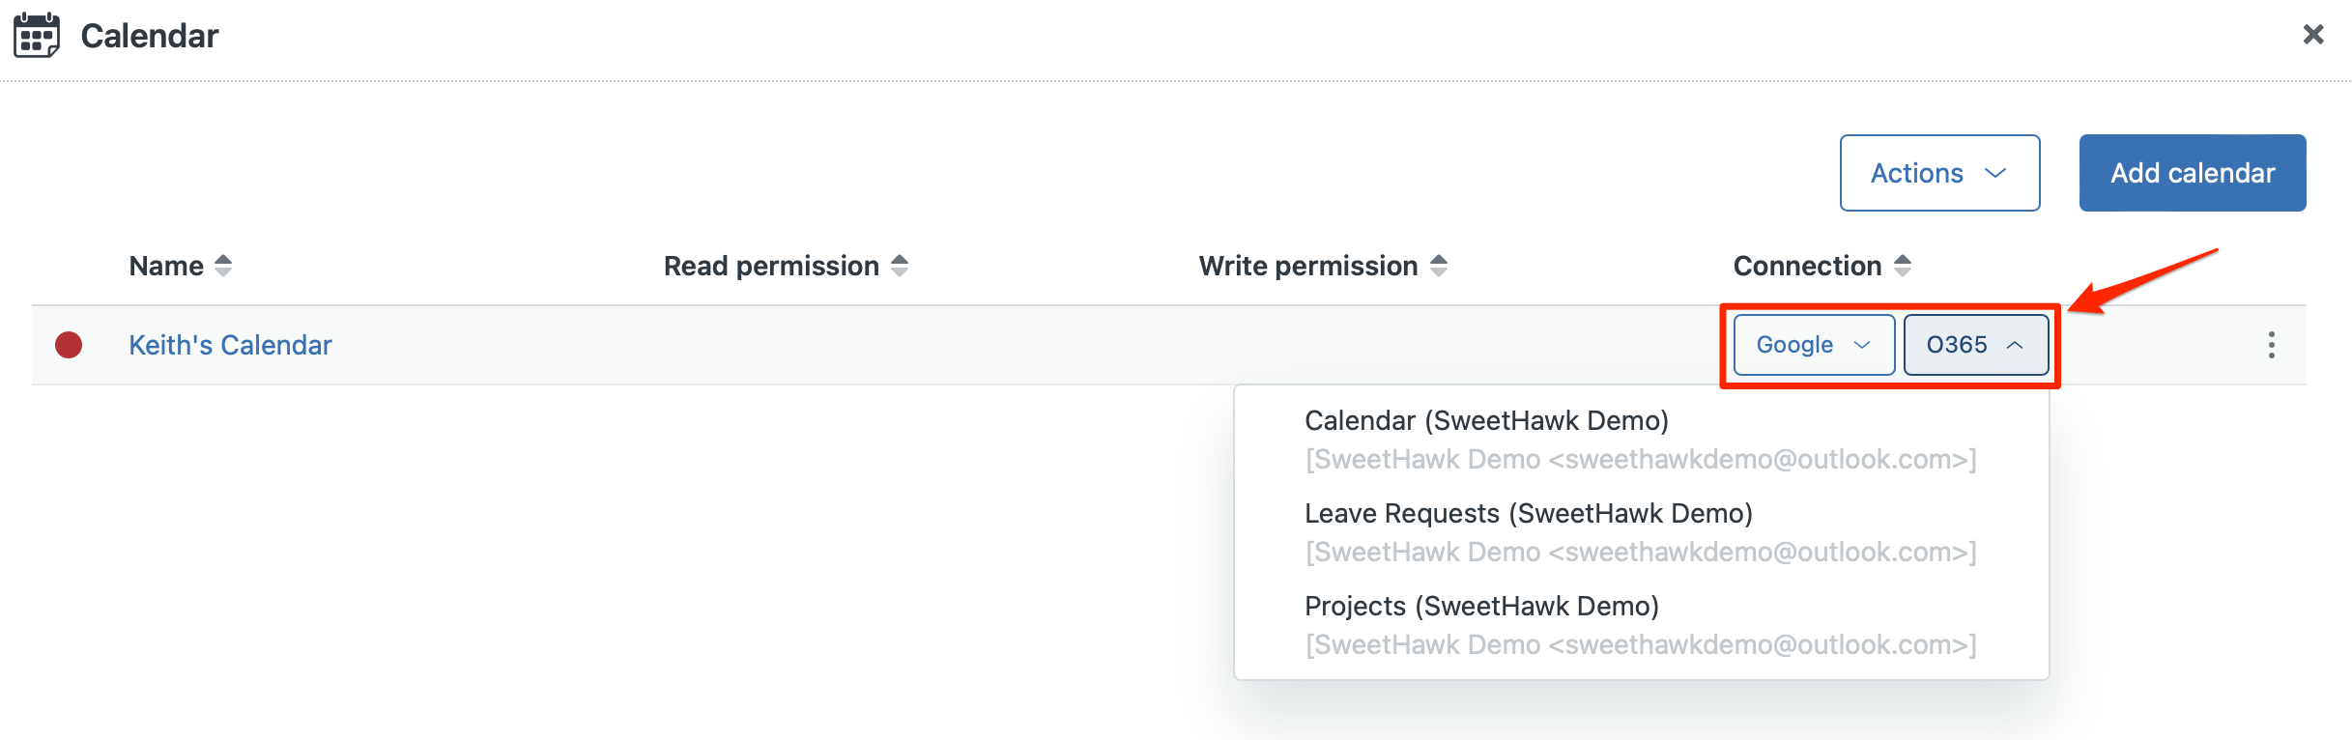The width and height of the screenshot is (2352, 740).
Task: Sort by Read permission column arrows
Action: tap(900, 266)
